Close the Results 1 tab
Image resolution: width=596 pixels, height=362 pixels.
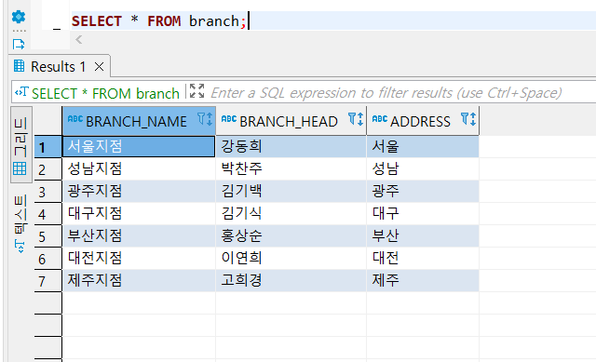pos(100,67)
